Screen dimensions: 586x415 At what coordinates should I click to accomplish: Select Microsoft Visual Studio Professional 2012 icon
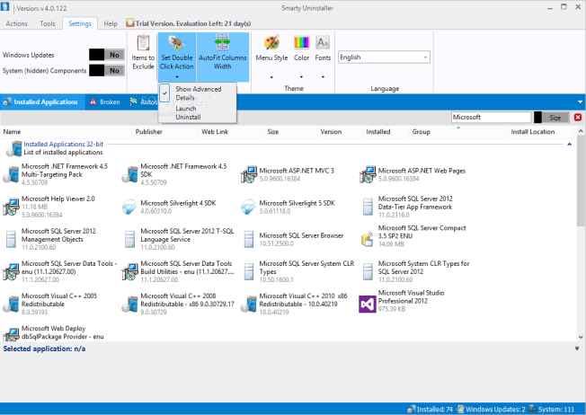(367, 303)
